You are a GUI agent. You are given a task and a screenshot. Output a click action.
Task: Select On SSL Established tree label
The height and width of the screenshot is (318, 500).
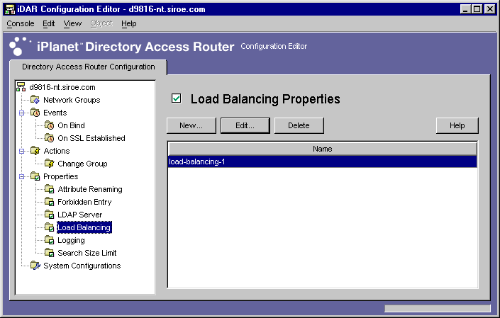coord(91,138)
